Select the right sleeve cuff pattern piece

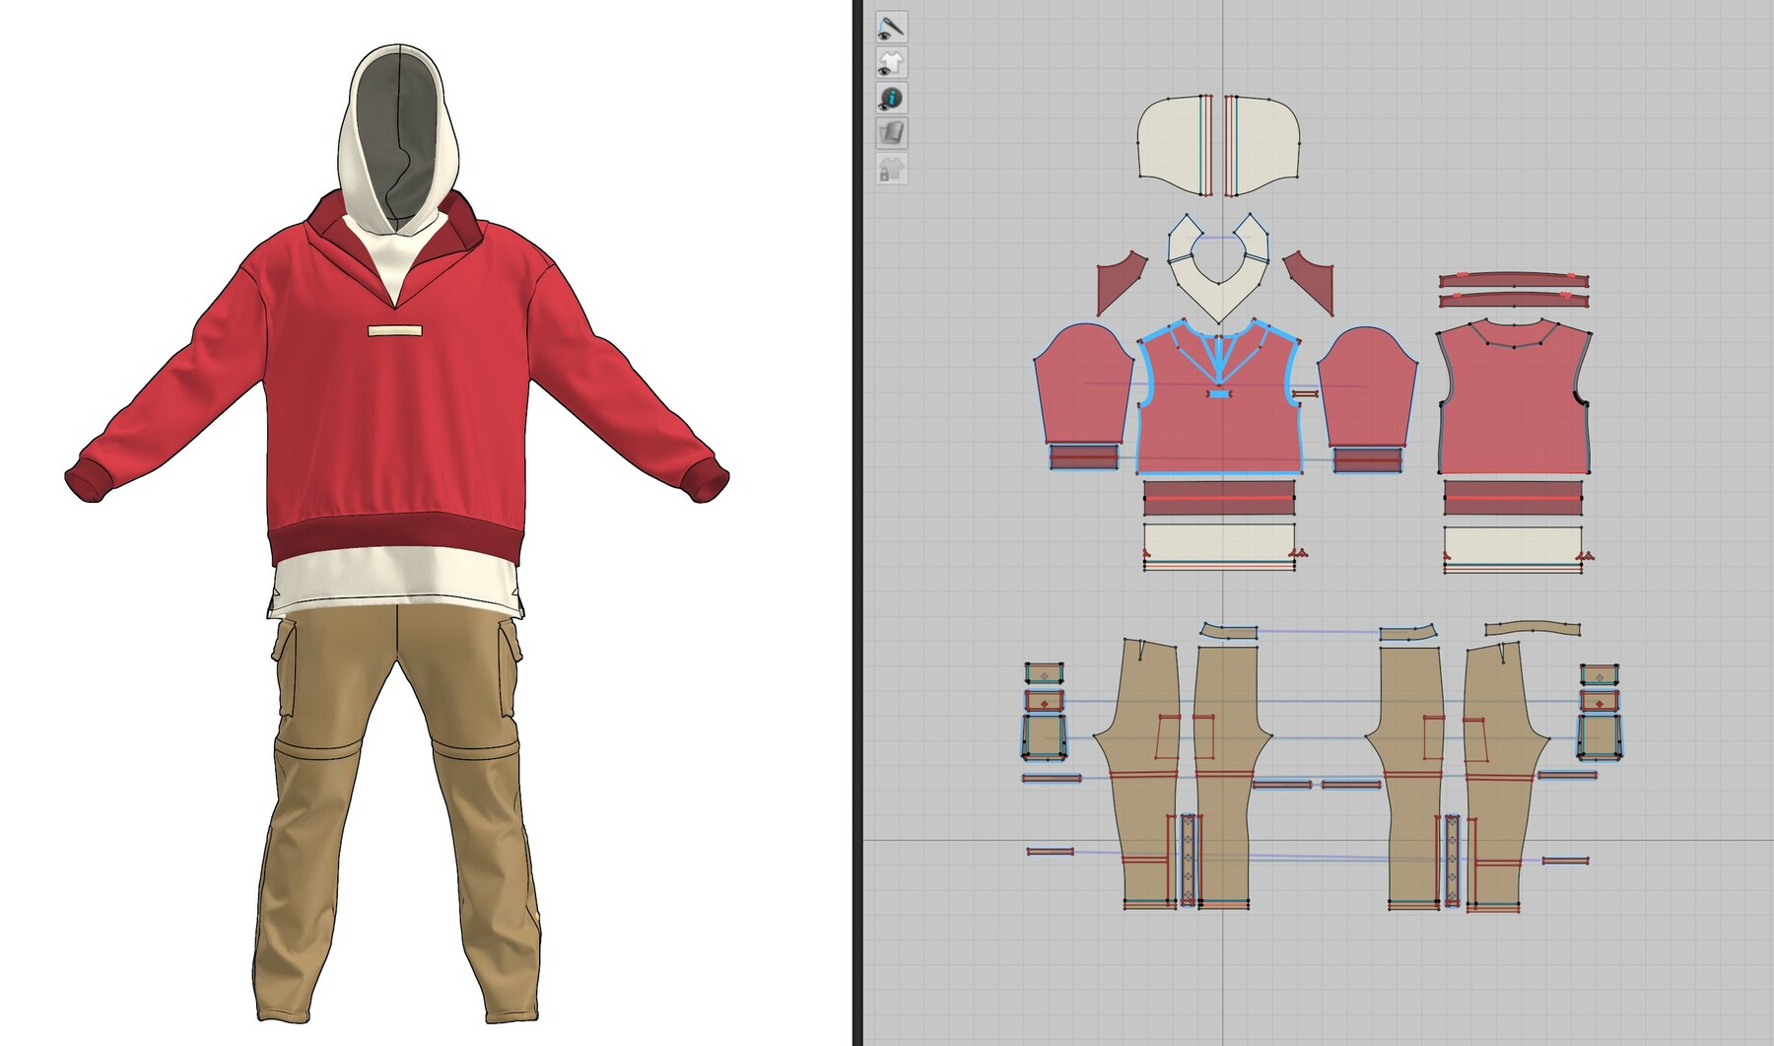1367,458
